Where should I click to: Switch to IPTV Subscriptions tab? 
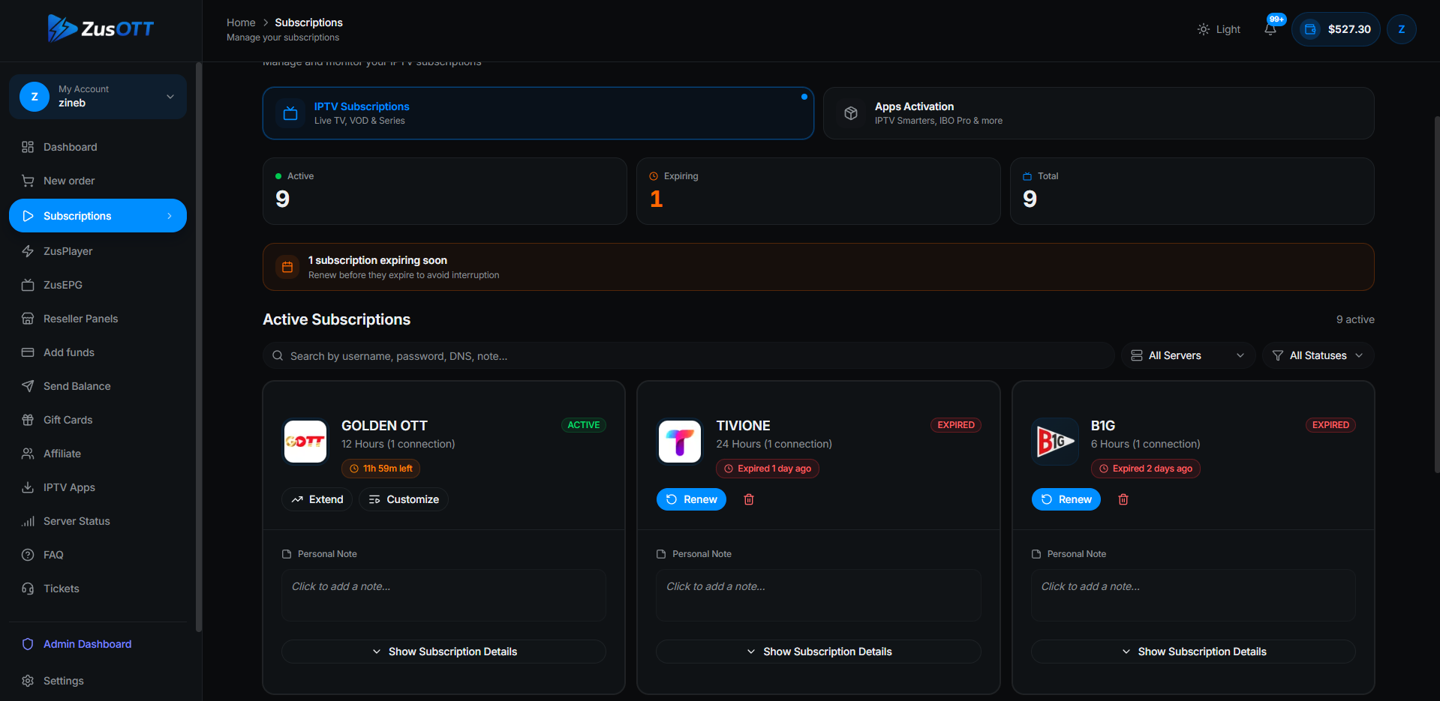point(538,113)
